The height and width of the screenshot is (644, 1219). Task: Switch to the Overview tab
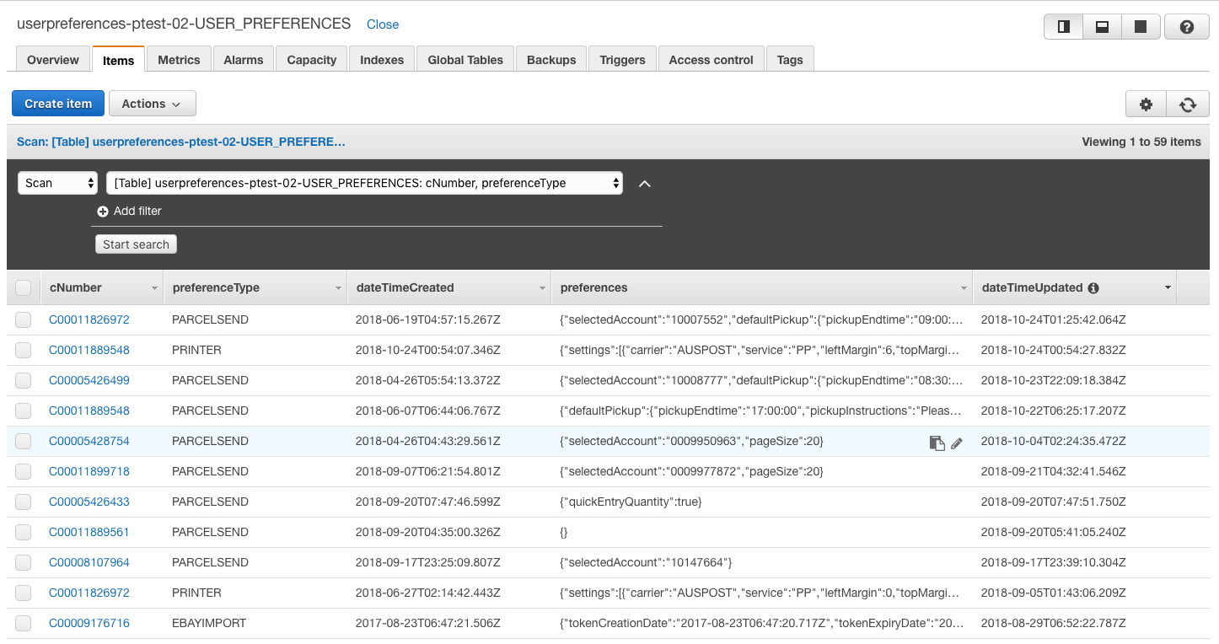pos(53,60)
